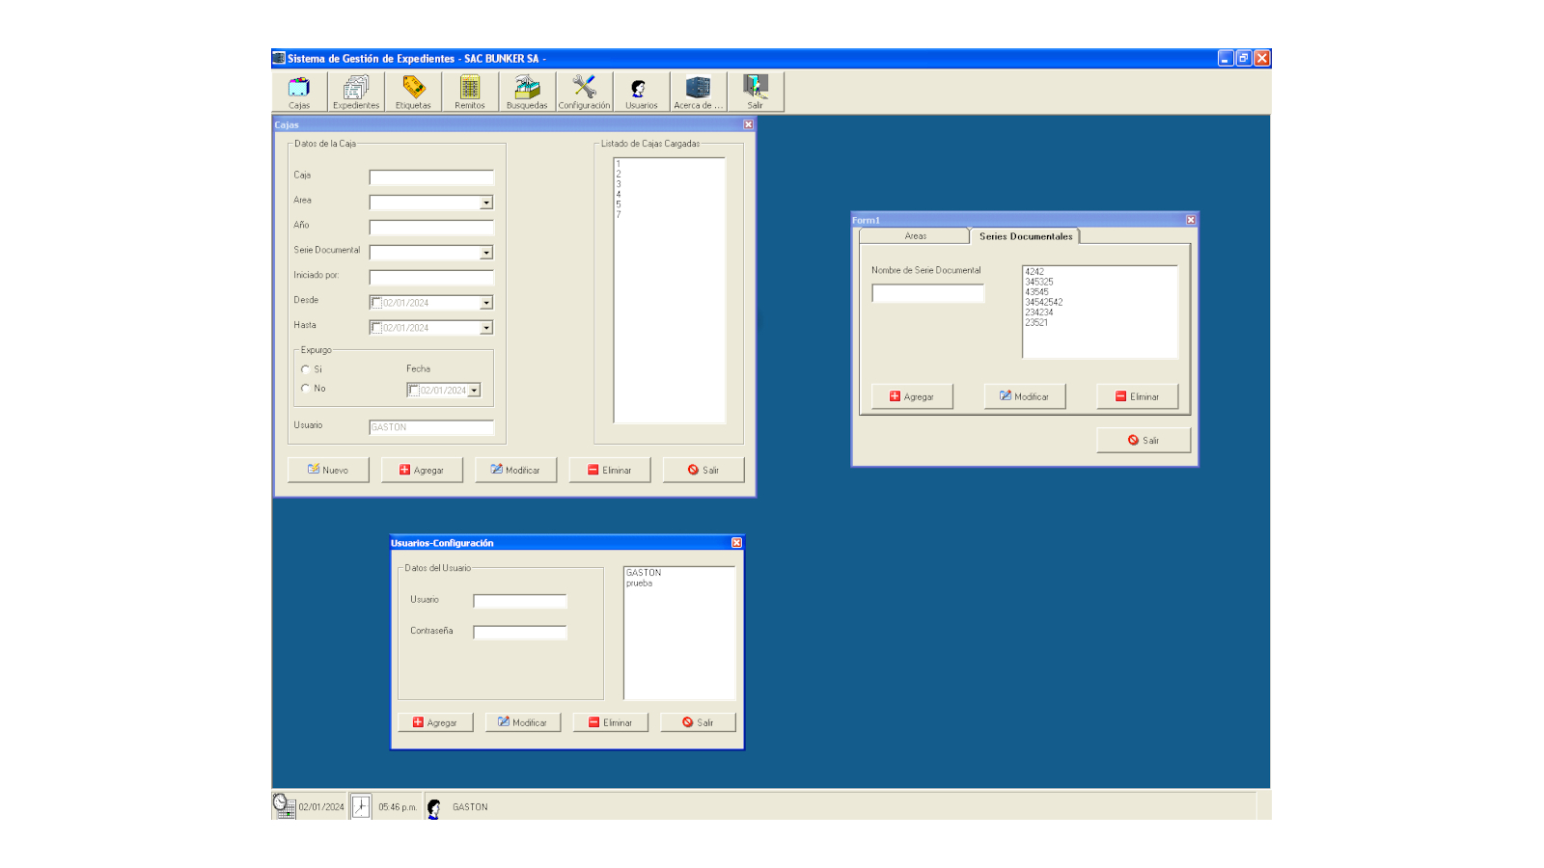Open the Expedientes toolbar icon
The height and width of the screenshot is (868, 1544).
pyautogui.click(x=356, y=92)
